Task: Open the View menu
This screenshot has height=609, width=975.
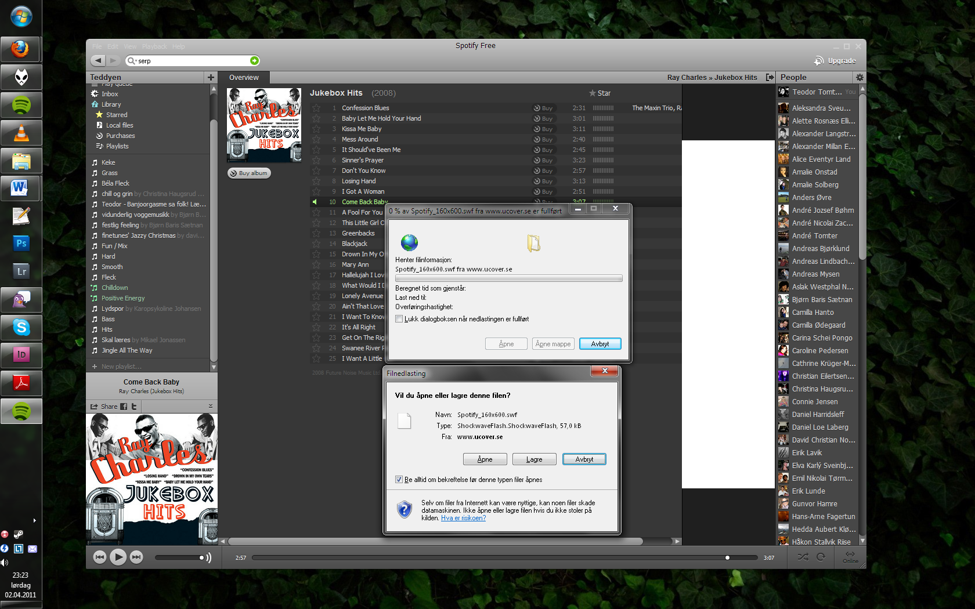Action: (130, 46)
